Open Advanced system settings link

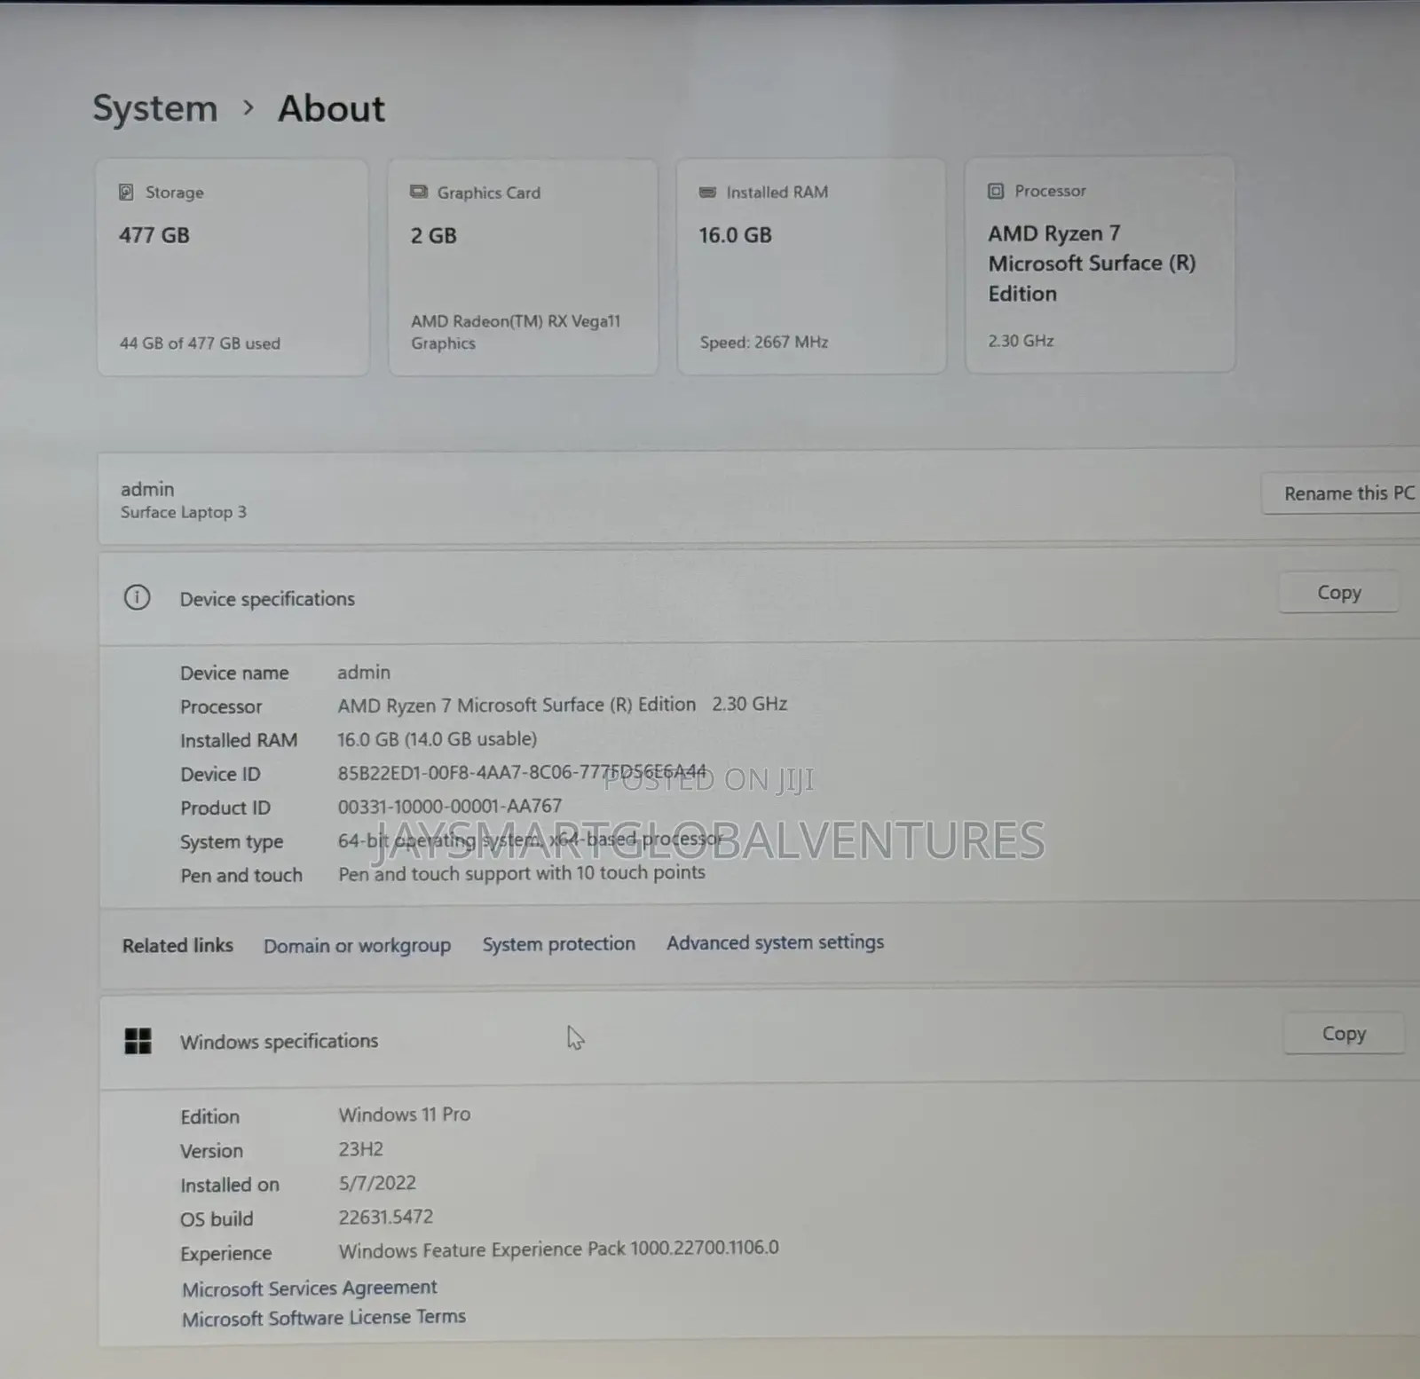[x=775, y=942]
